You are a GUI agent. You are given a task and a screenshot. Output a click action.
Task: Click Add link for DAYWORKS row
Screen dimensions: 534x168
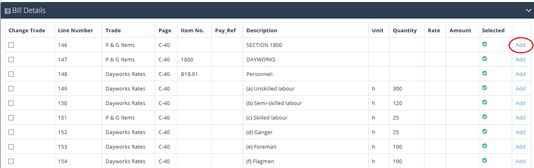tap(520, 59)
